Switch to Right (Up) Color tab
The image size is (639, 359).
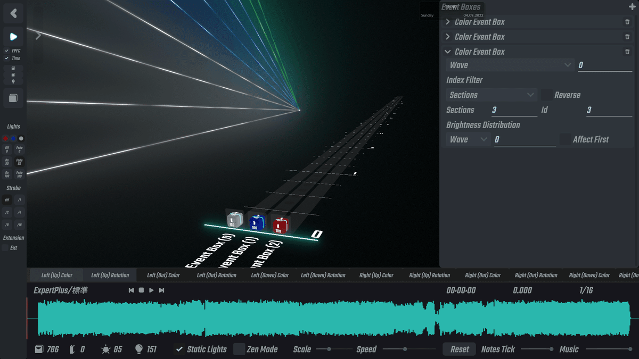(376, 275)
